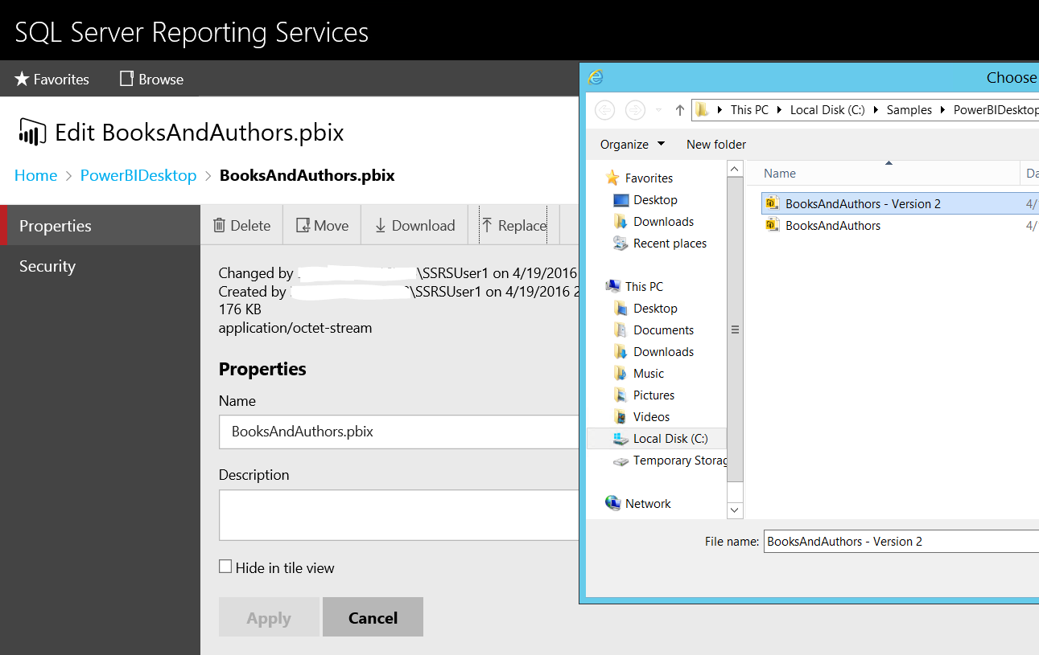This screenshot has width=1039, height=655.
Task: Open Videos folder in navigation pane
Action: pos(651,417)
